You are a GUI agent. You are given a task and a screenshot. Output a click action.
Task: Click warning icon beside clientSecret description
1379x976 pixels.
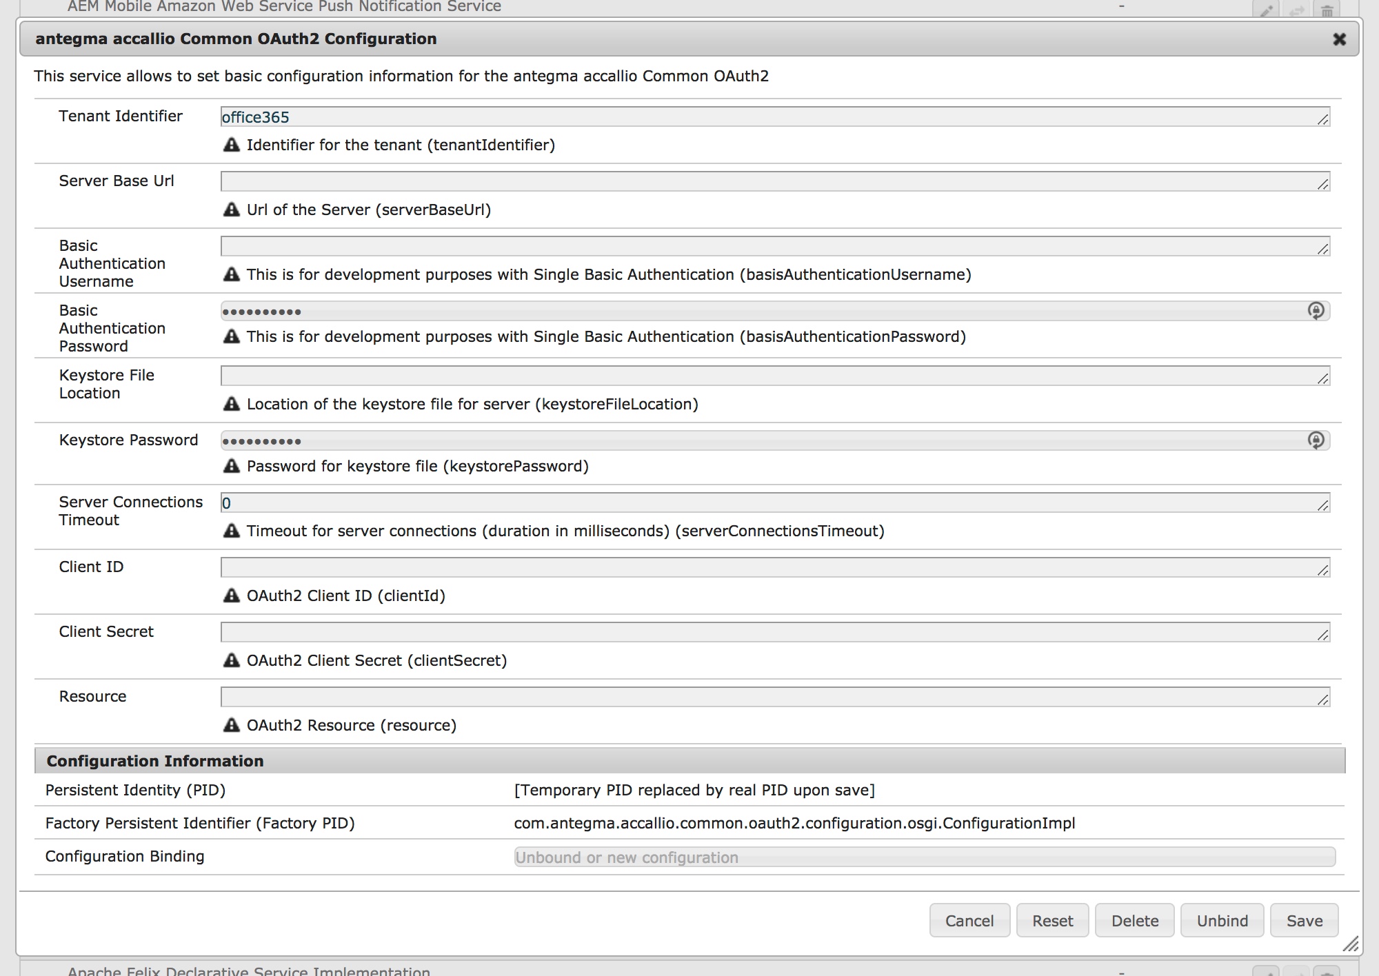click(x=232, y=660)
